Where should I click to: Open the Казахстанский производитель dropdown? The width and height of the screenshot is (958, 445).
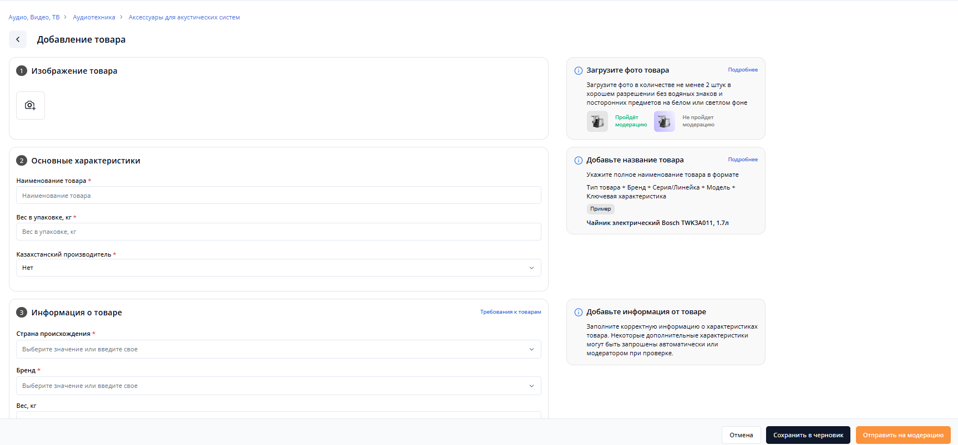coord(278,268)
